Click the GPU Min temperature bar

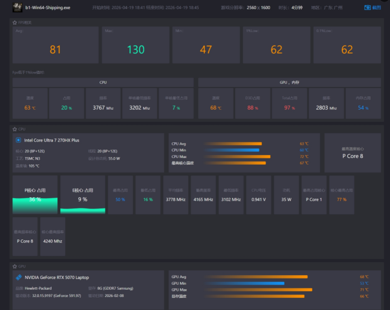coord(244,283)
